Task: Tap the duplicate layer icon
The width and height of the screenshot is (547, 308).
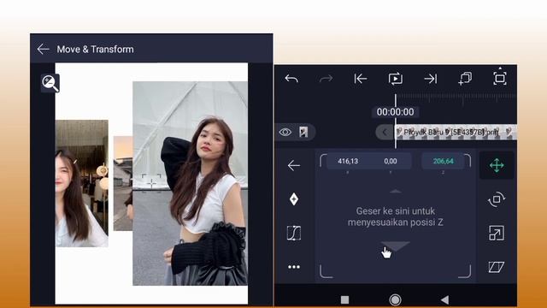Action: (x=465, y=79)
